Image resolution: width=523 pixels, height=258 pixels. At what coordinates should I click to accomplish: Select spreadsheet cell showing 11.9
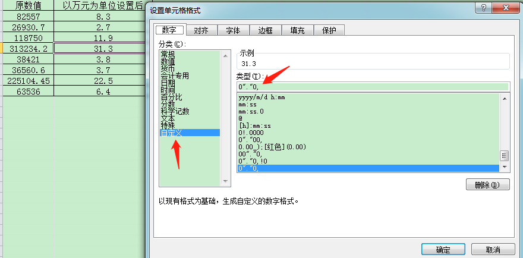(x=100, y=37)
